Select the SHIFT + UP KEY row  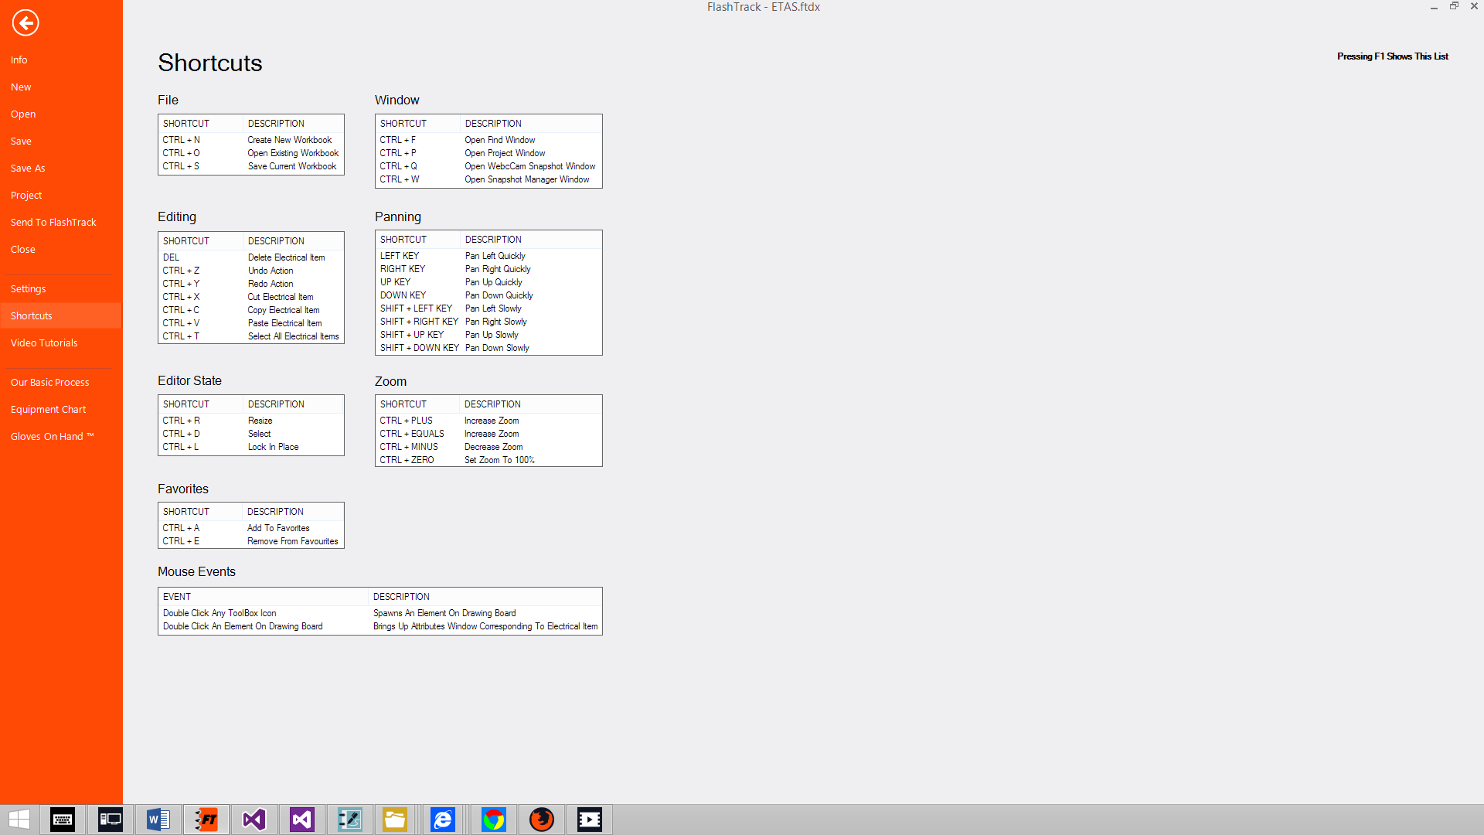(488, 335)
